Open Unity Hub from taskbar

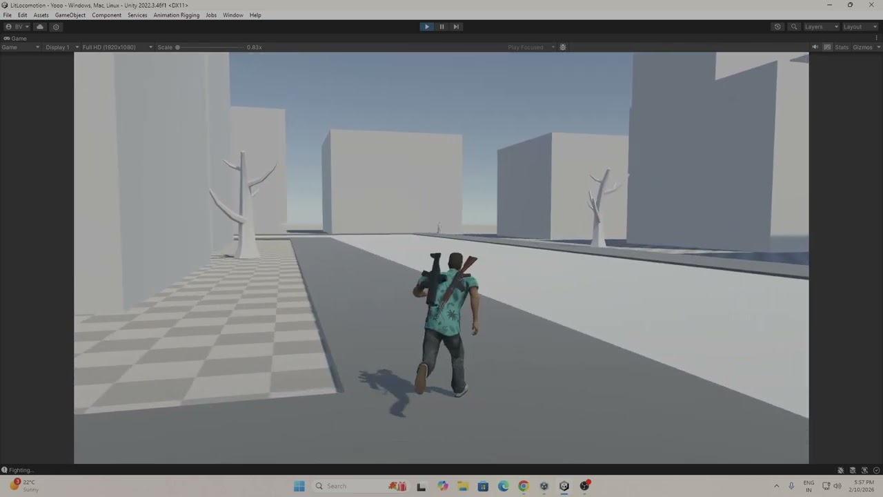[544, 486]
